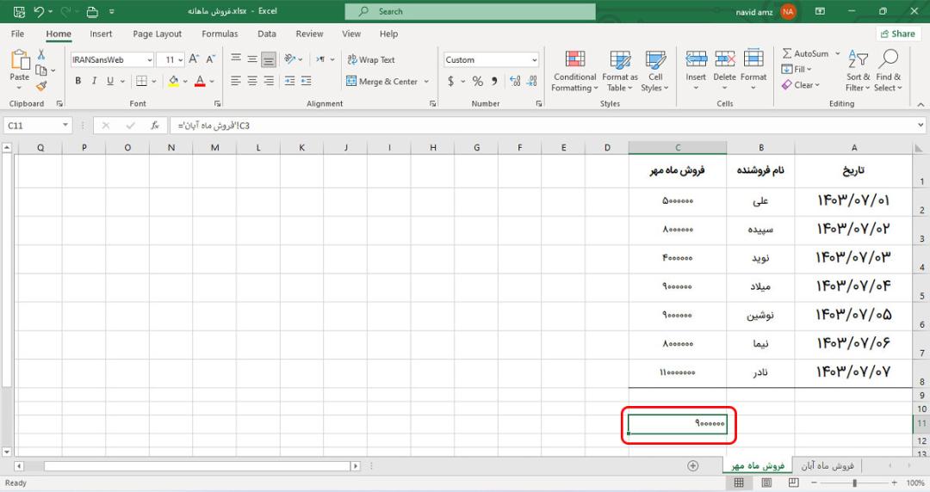
Task: Switch to the فروش ماه آبان sheet tab
Action: point(828,465)
